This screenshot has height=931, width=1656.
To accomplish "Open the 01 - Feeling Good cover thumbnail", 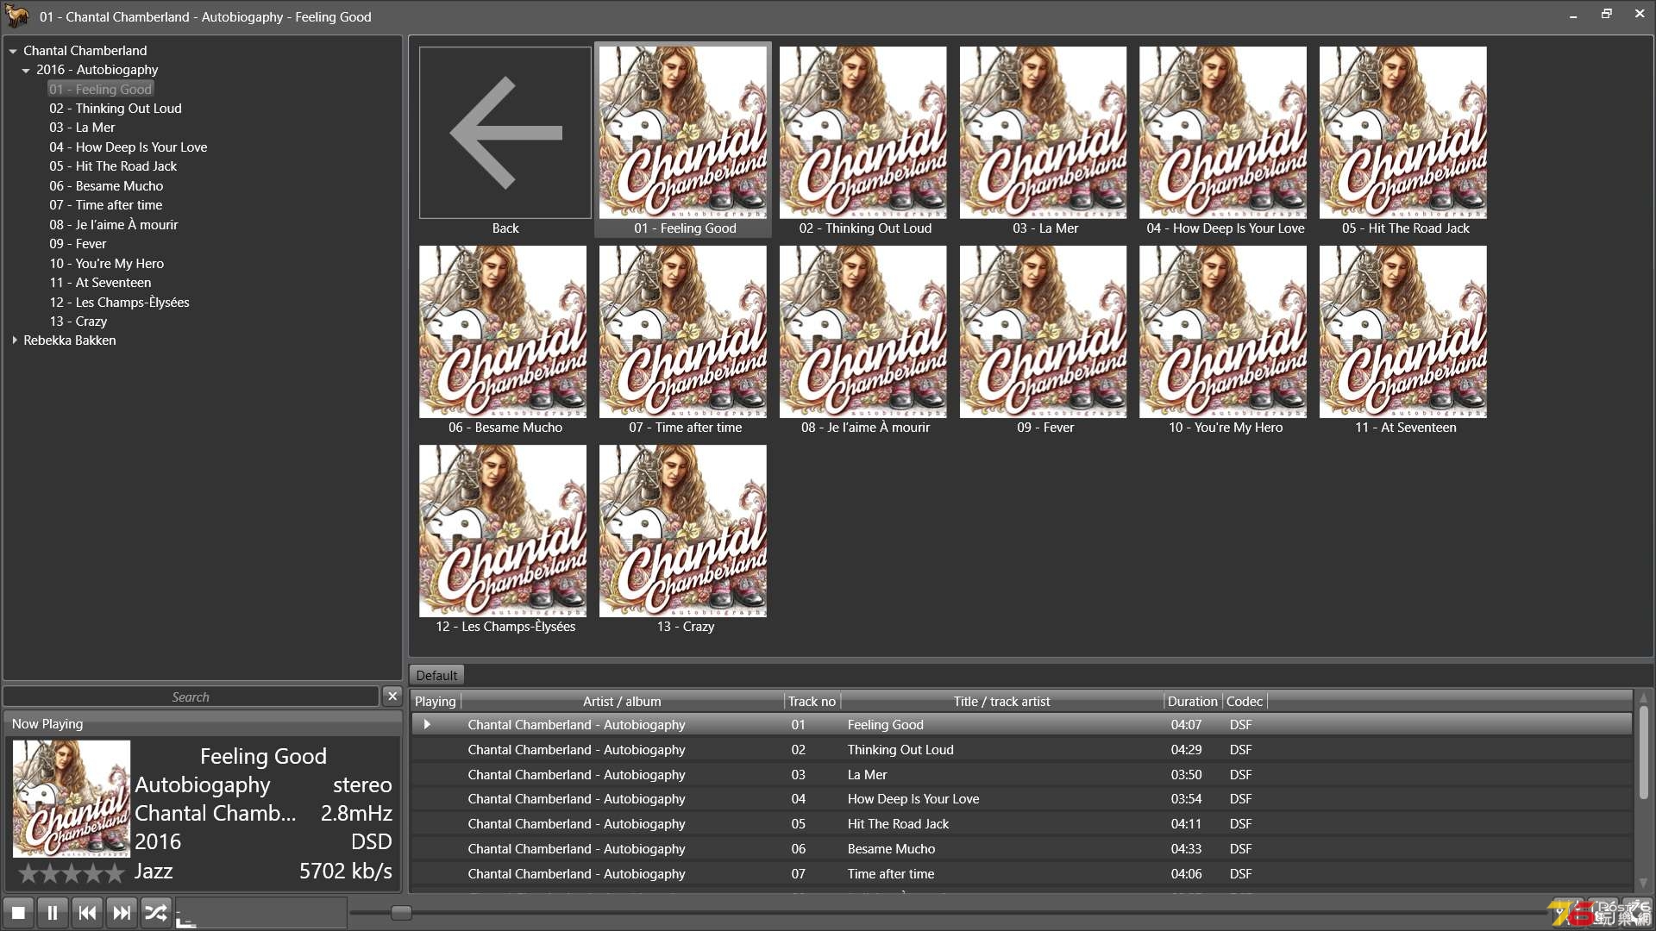I will point(683,132).
